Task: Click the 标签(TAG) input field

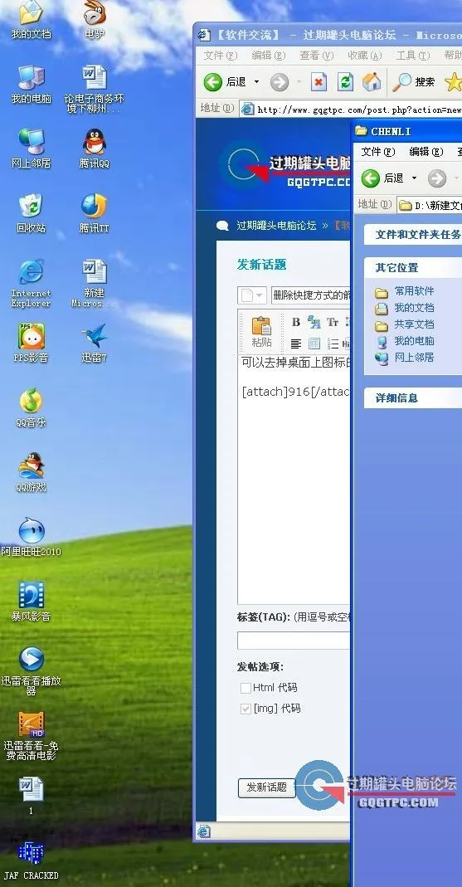Action: [x=294, y=641]
